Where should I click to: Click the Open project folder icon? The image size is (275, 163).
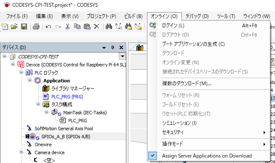[14, 26]
